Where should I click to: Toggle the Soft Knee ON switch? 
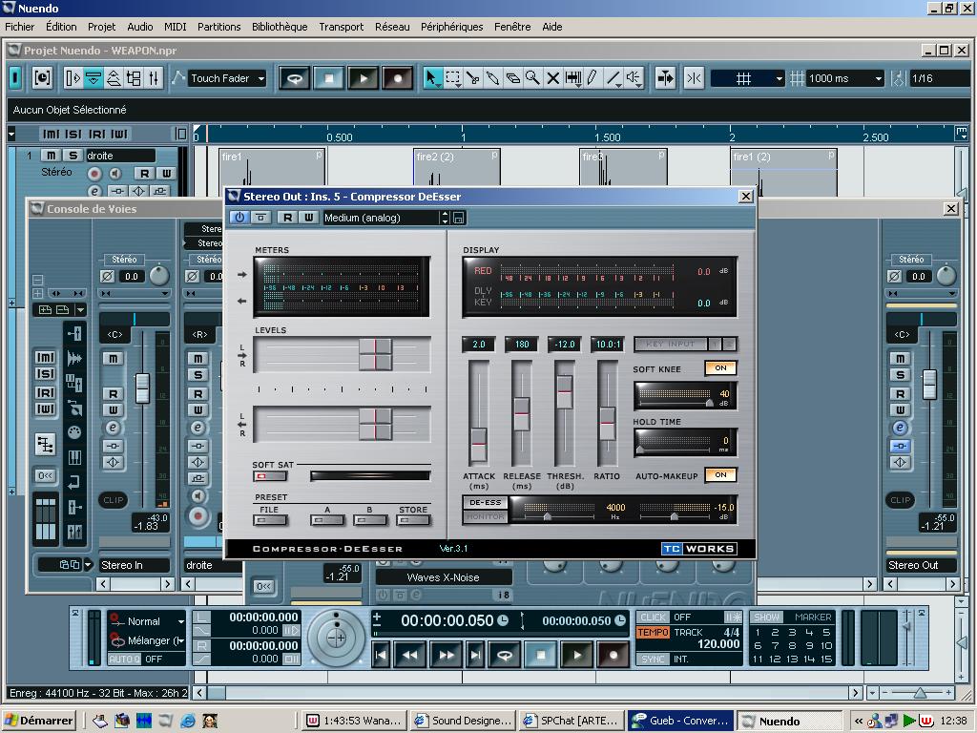coord(720,368)
